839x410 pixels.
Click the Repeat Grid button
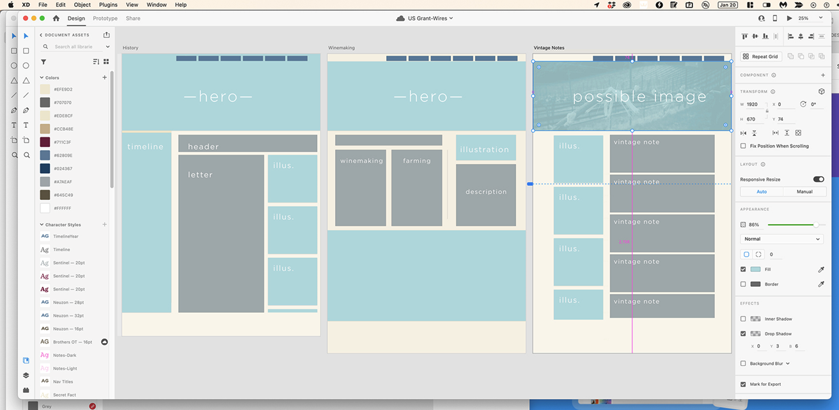[760, 56]
